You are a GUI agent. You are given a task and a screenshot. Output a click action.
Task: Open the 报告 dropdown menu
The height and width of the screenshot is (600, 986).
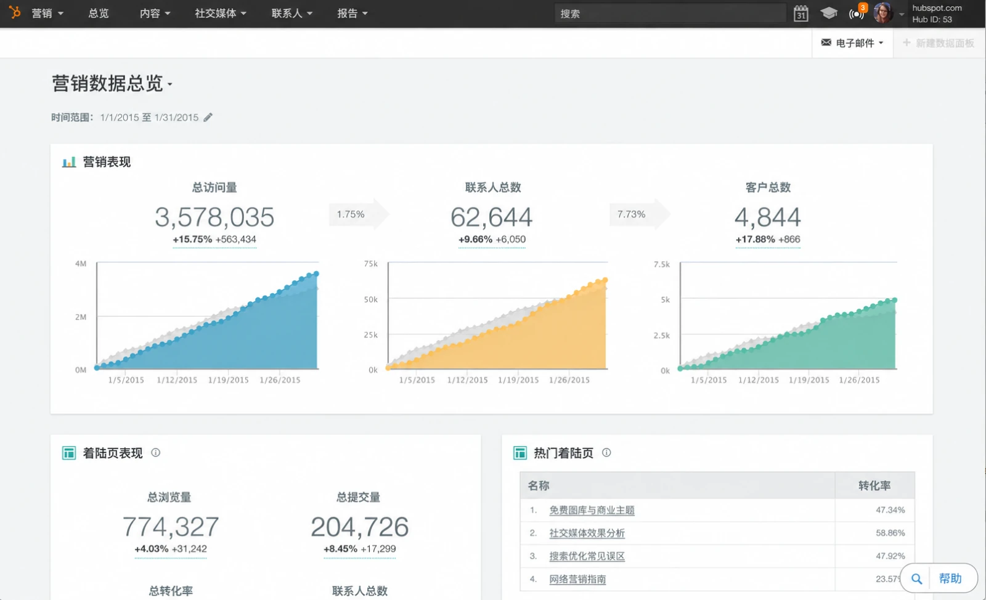coord(352,13)
